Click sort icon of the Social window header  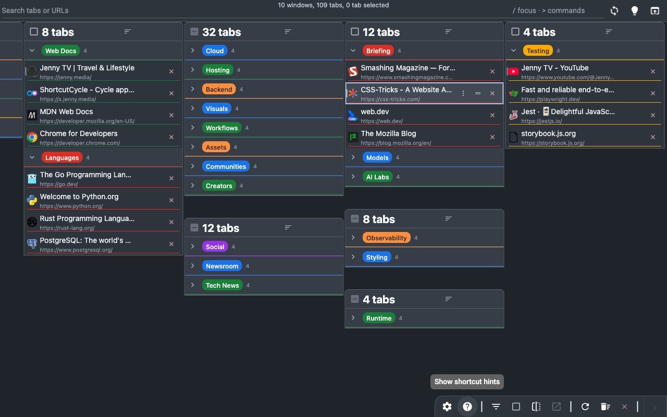tap(288, 228)
